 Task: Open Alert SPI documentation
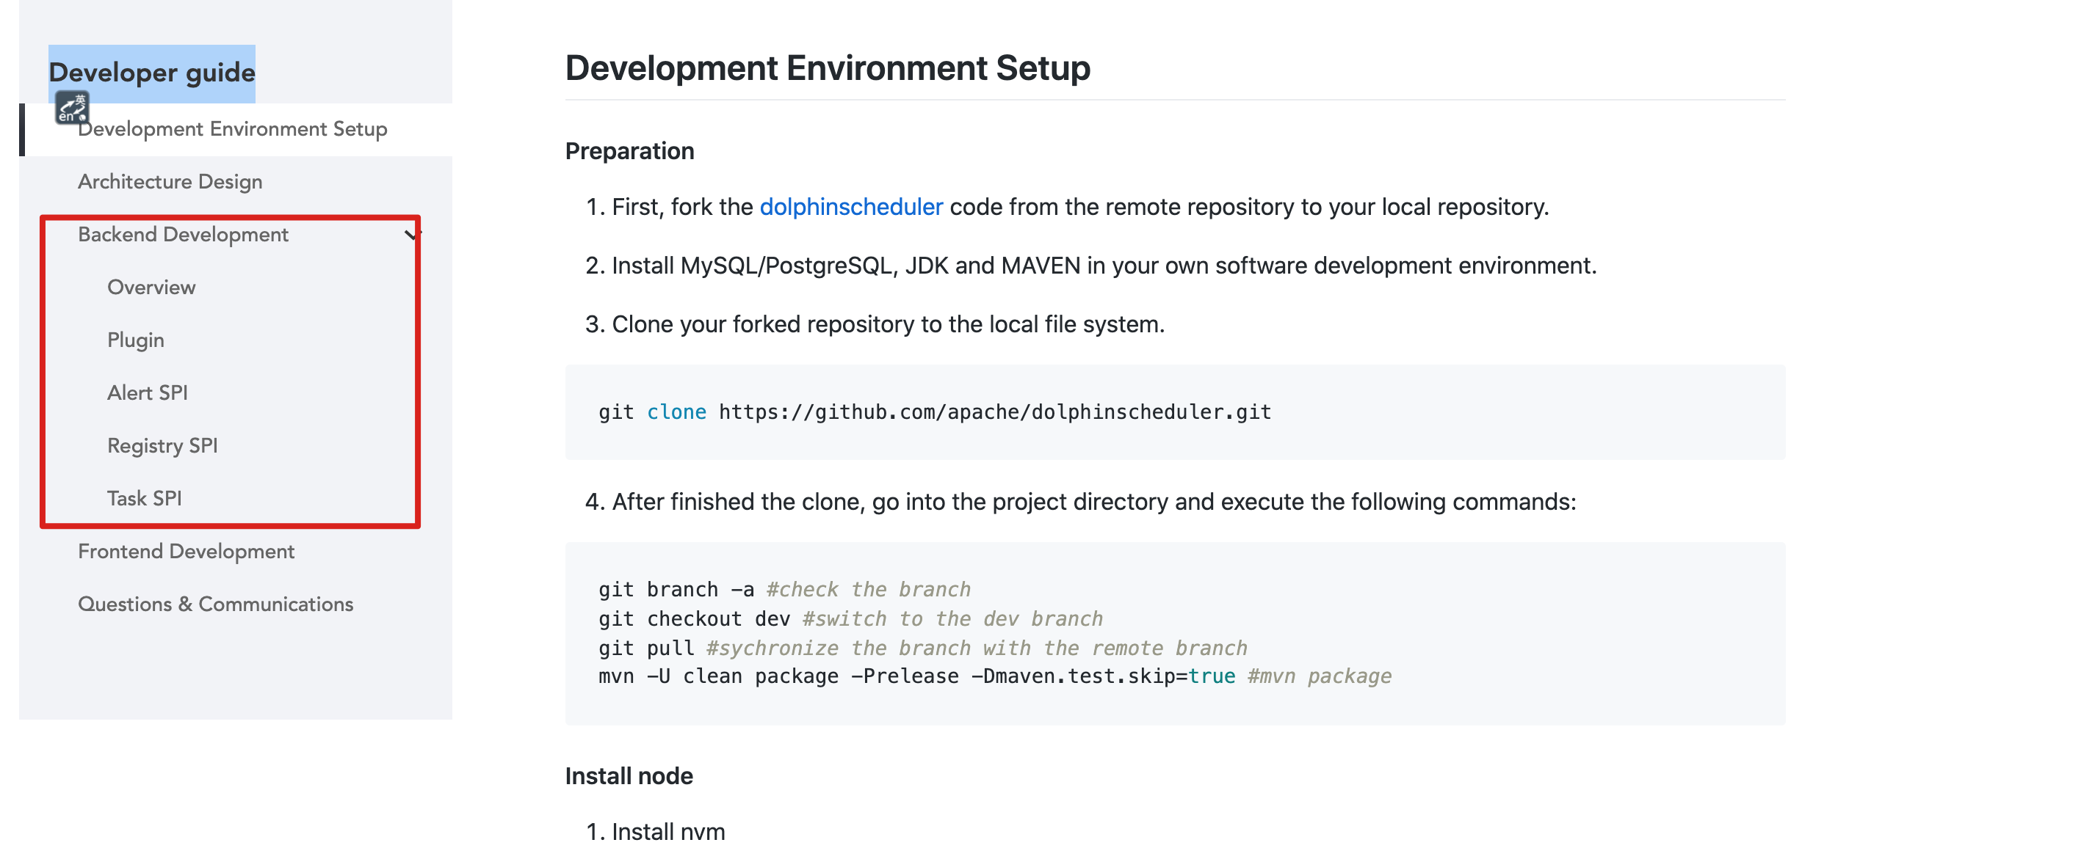148,393
